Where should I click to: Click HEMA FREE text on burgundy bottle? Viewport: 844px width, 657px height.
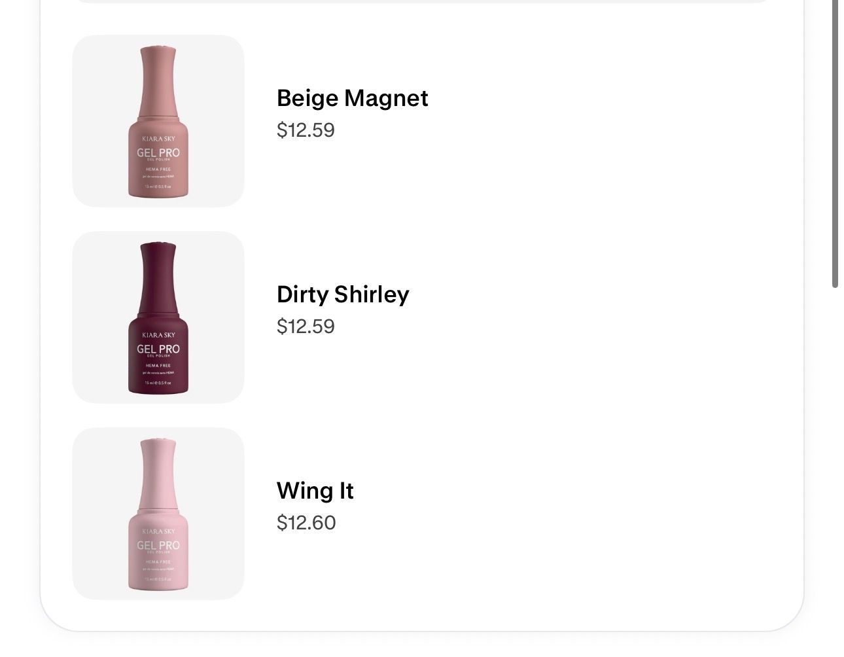coord(158,366)
